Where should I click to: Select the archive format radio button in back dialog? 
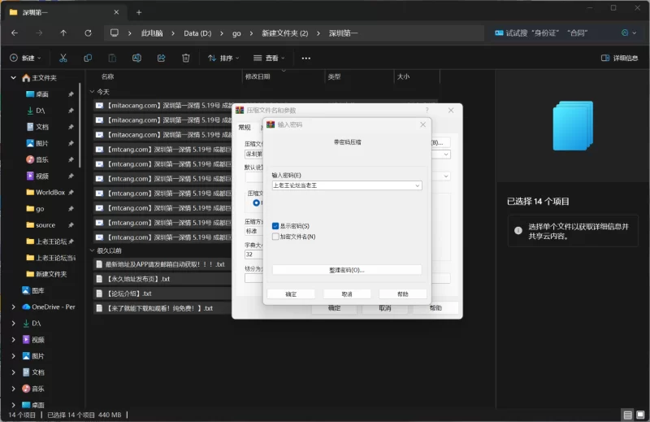tap(256, 202)
